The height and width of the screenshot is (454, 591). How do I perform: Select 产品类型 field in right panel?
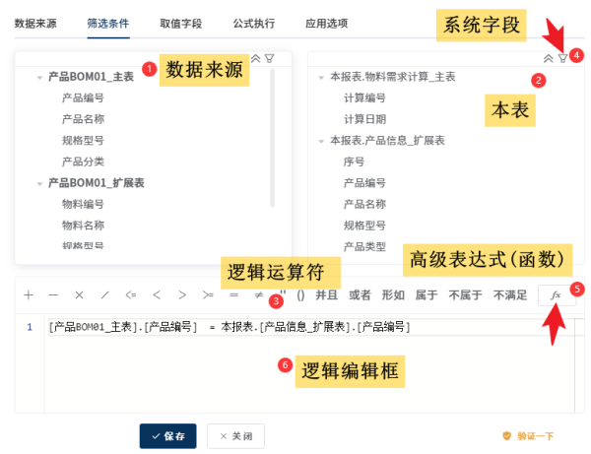pyautogui.click(x=364, y=247)
